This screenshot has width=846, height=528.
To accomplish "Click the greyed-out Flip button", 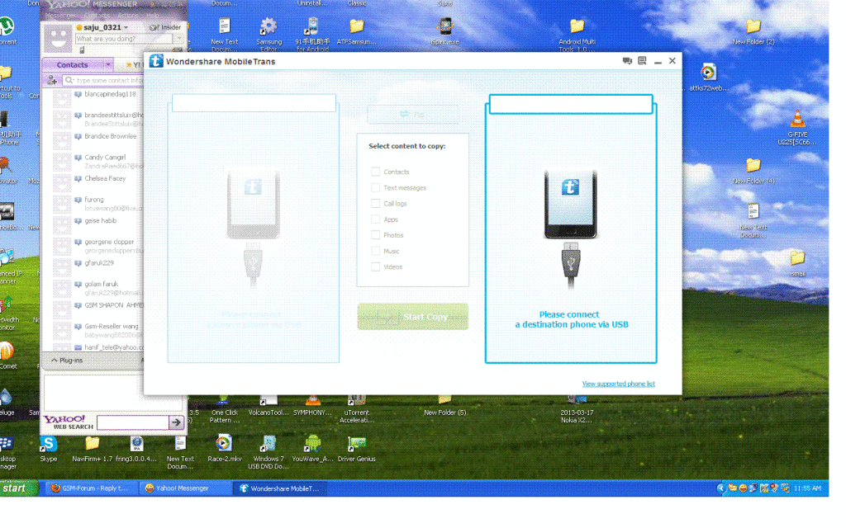I will pos(413,114).
